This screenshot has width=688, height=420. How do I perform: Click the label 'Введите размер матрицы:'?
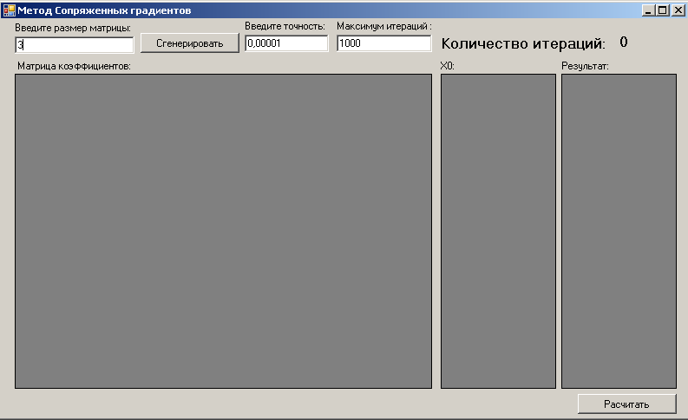pos(73,28)
